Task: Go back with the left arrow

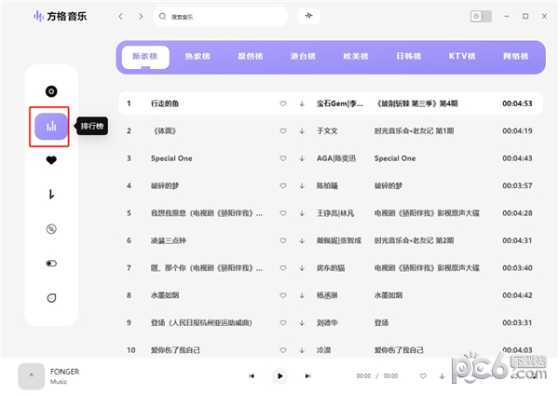Action: pos(121,17)
